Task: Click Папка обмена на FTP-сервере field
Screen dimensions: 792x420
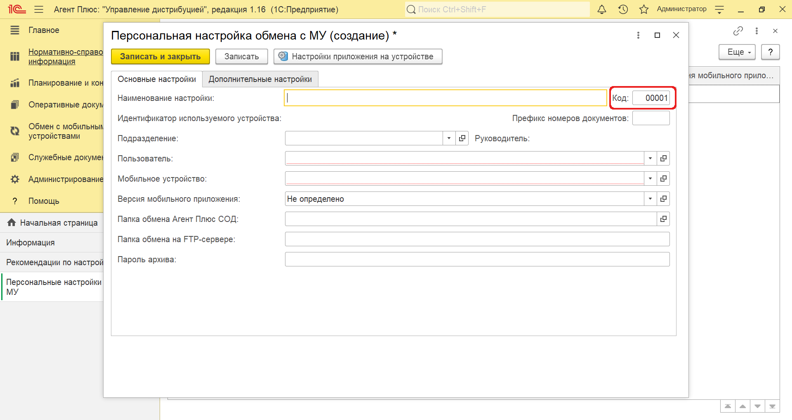Action: point(477,239)
